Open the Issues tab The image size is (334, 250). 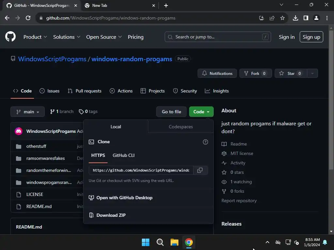(x=50, y=91)
